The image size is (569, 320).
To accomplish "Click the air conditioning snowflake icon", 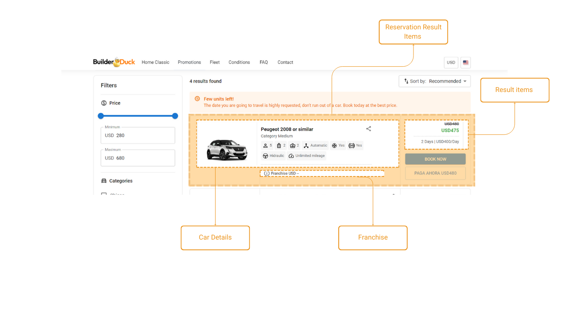I will (x=334, y=146).
